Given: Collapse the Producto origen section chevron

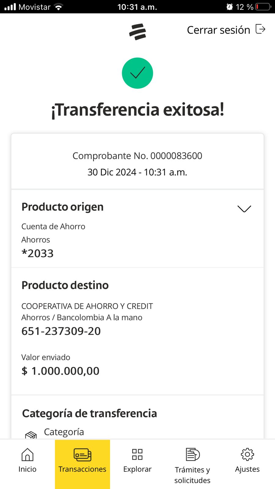Looking at the screenshot, I should pos(244,209).
